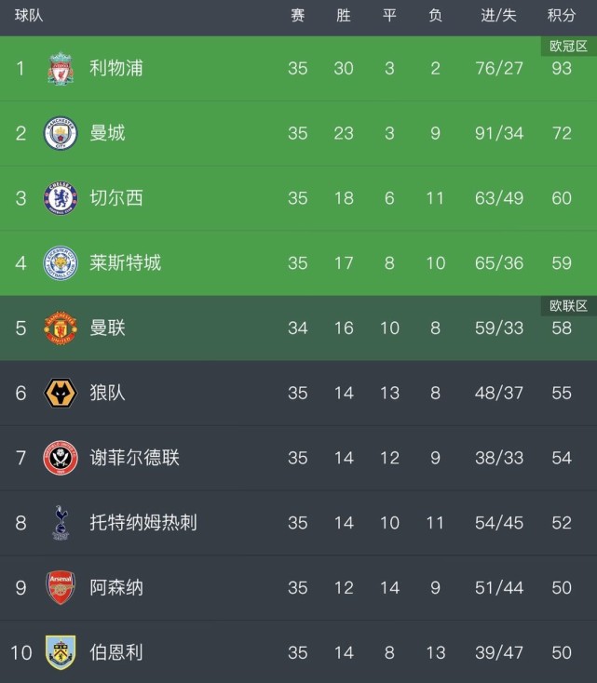
Task: Click the 球队 team column header
Action: coord(29,16)
